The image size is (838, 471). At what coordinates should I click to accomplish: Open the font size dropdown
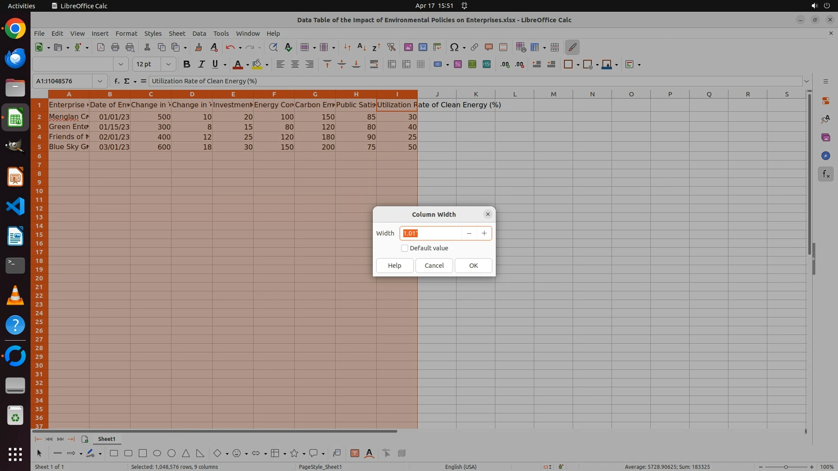168,65
